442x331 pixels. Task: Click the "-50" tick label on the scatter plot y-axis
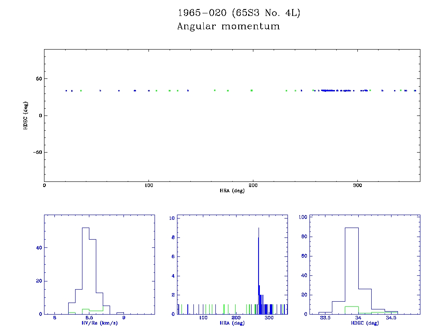click(37, 153)
